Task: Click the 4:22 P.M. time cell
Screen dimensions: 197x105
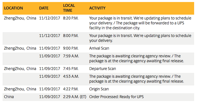Action: click(x=71, y=89)
